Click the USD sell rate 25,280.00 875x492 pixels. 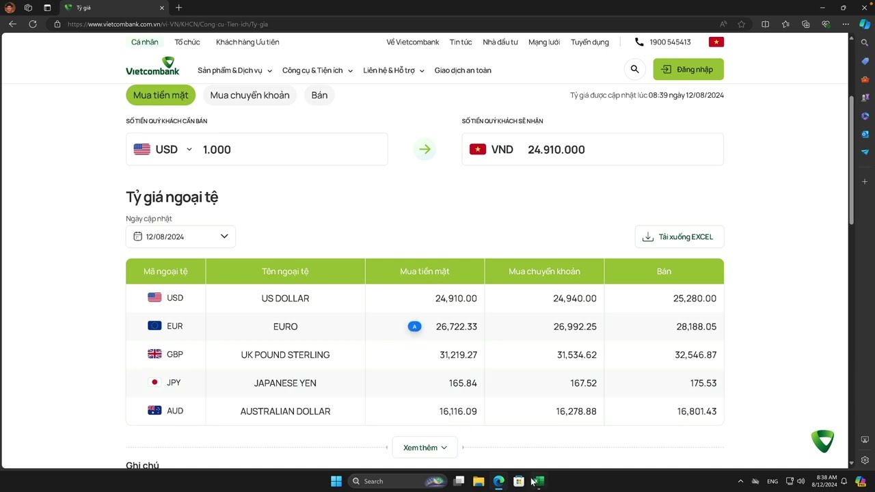pyautogui.click(x=695, y=299)
